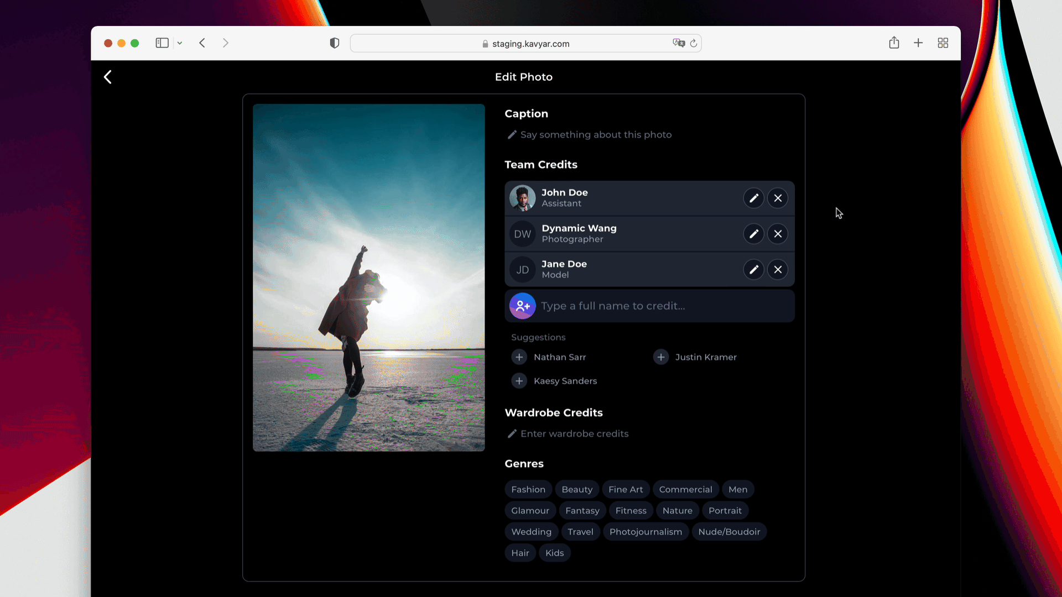This screenshot has height=597, width=1062.
Task: Go forward in Safari history
Action: pyautogui.click(x=225, y=43)
